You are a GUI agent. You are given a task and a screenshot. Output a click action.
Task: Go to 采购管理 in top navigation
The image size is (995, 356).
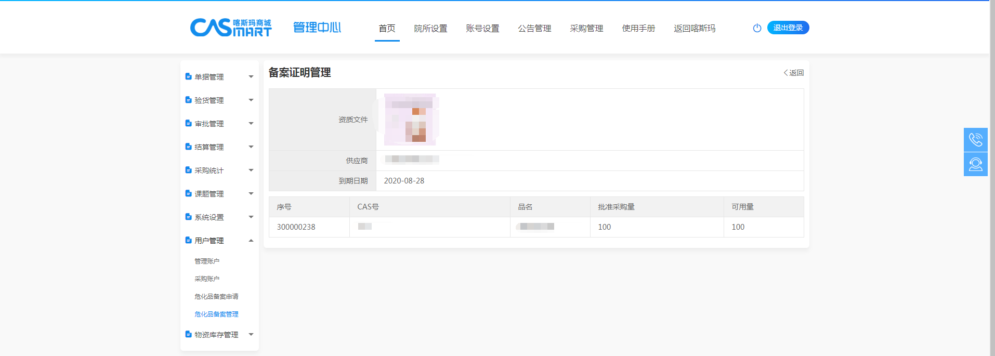click(x=586, y=29)
